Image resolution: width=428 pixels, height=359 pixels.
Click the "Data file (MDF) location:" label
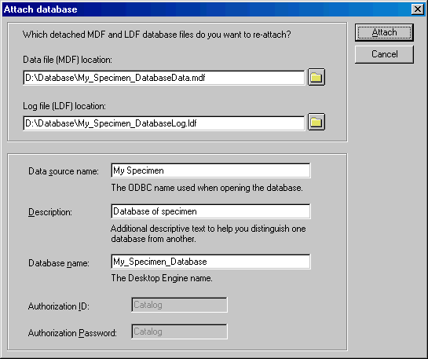(68, 60)
